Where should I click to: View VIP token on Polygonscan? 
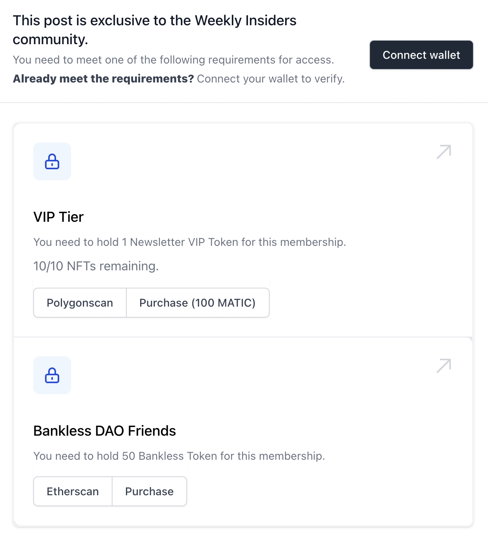(x=80, y=303)
